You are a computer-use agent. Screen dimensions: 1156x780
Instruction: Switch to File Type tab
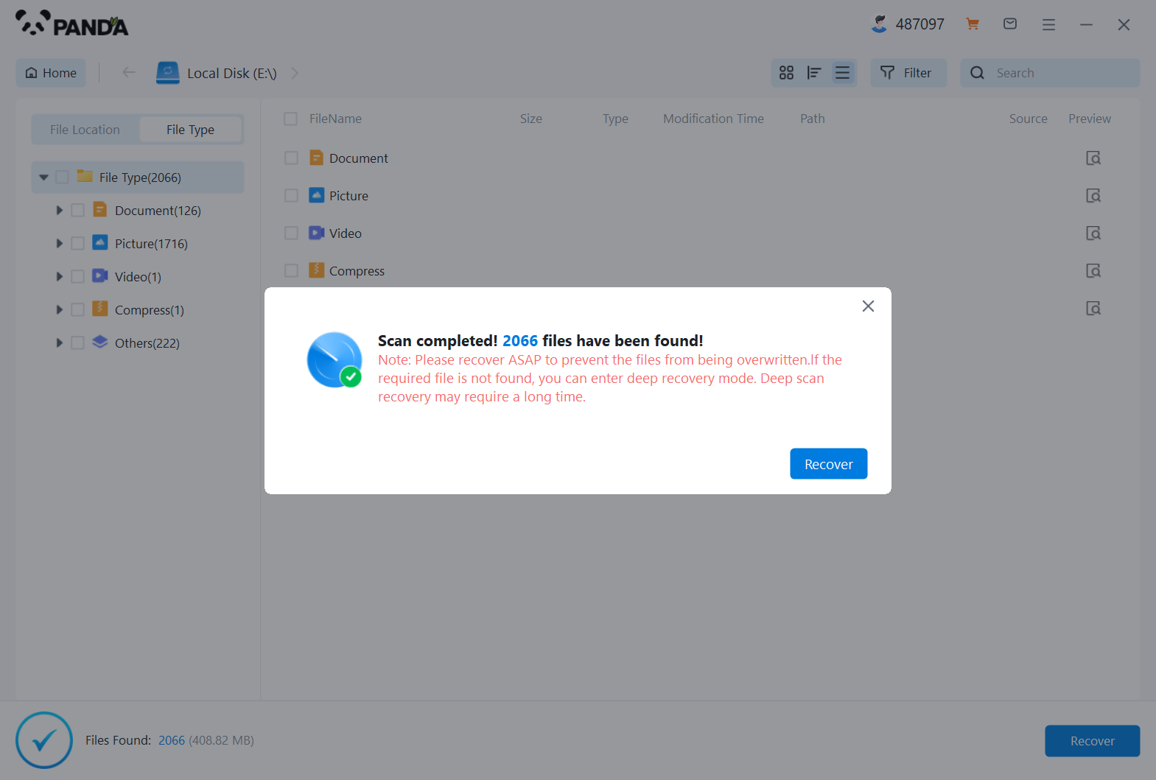[x=190, y=130]
